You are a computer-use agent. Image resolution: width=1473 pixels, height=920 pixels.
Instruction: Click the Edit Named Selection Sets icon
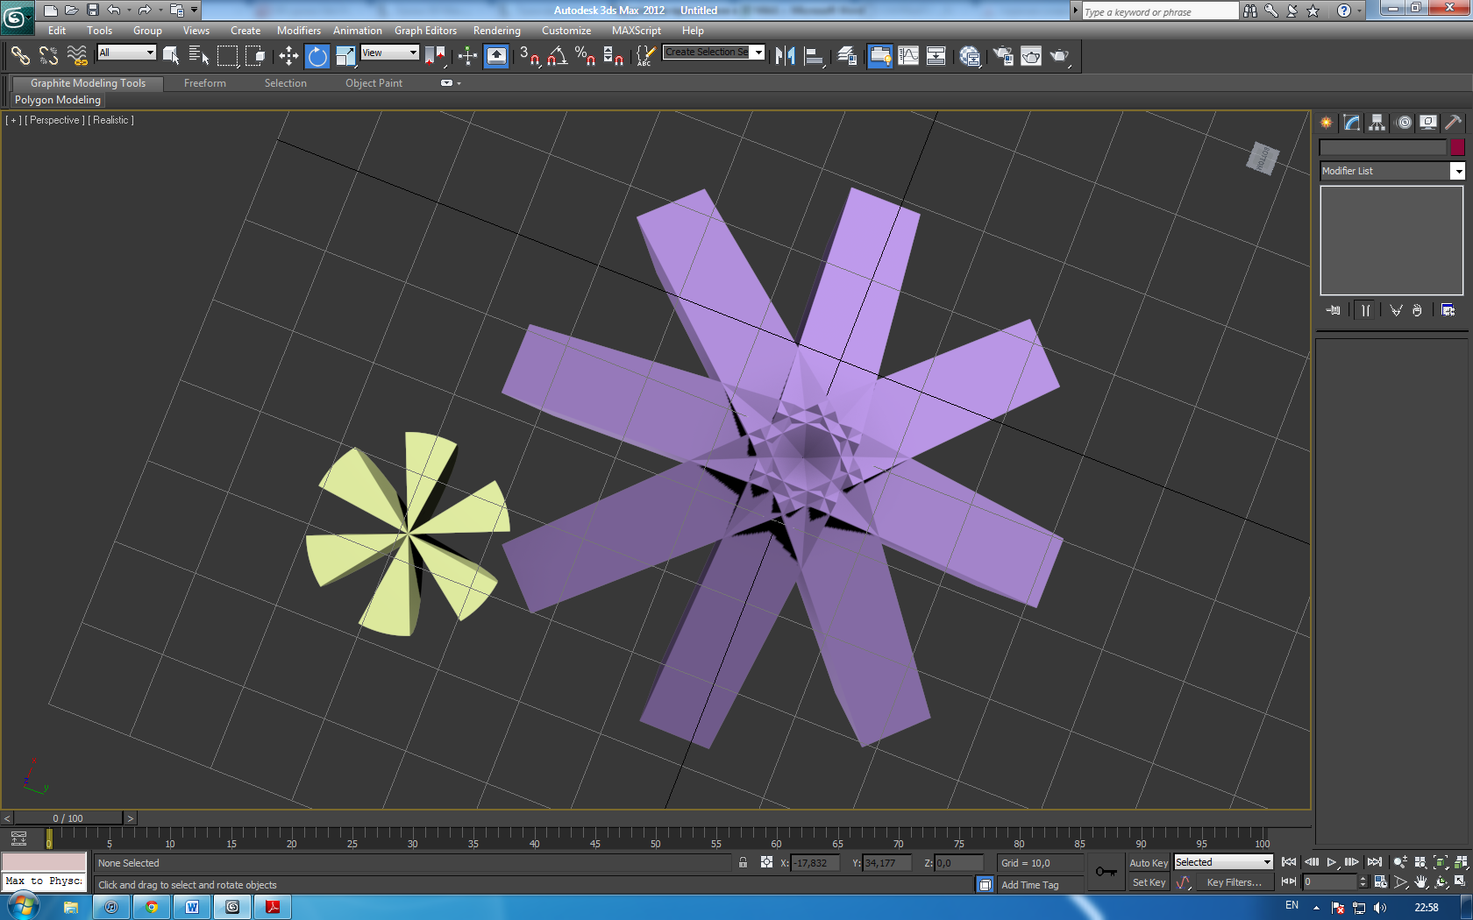pyautogui.click(x=644, y=56)
